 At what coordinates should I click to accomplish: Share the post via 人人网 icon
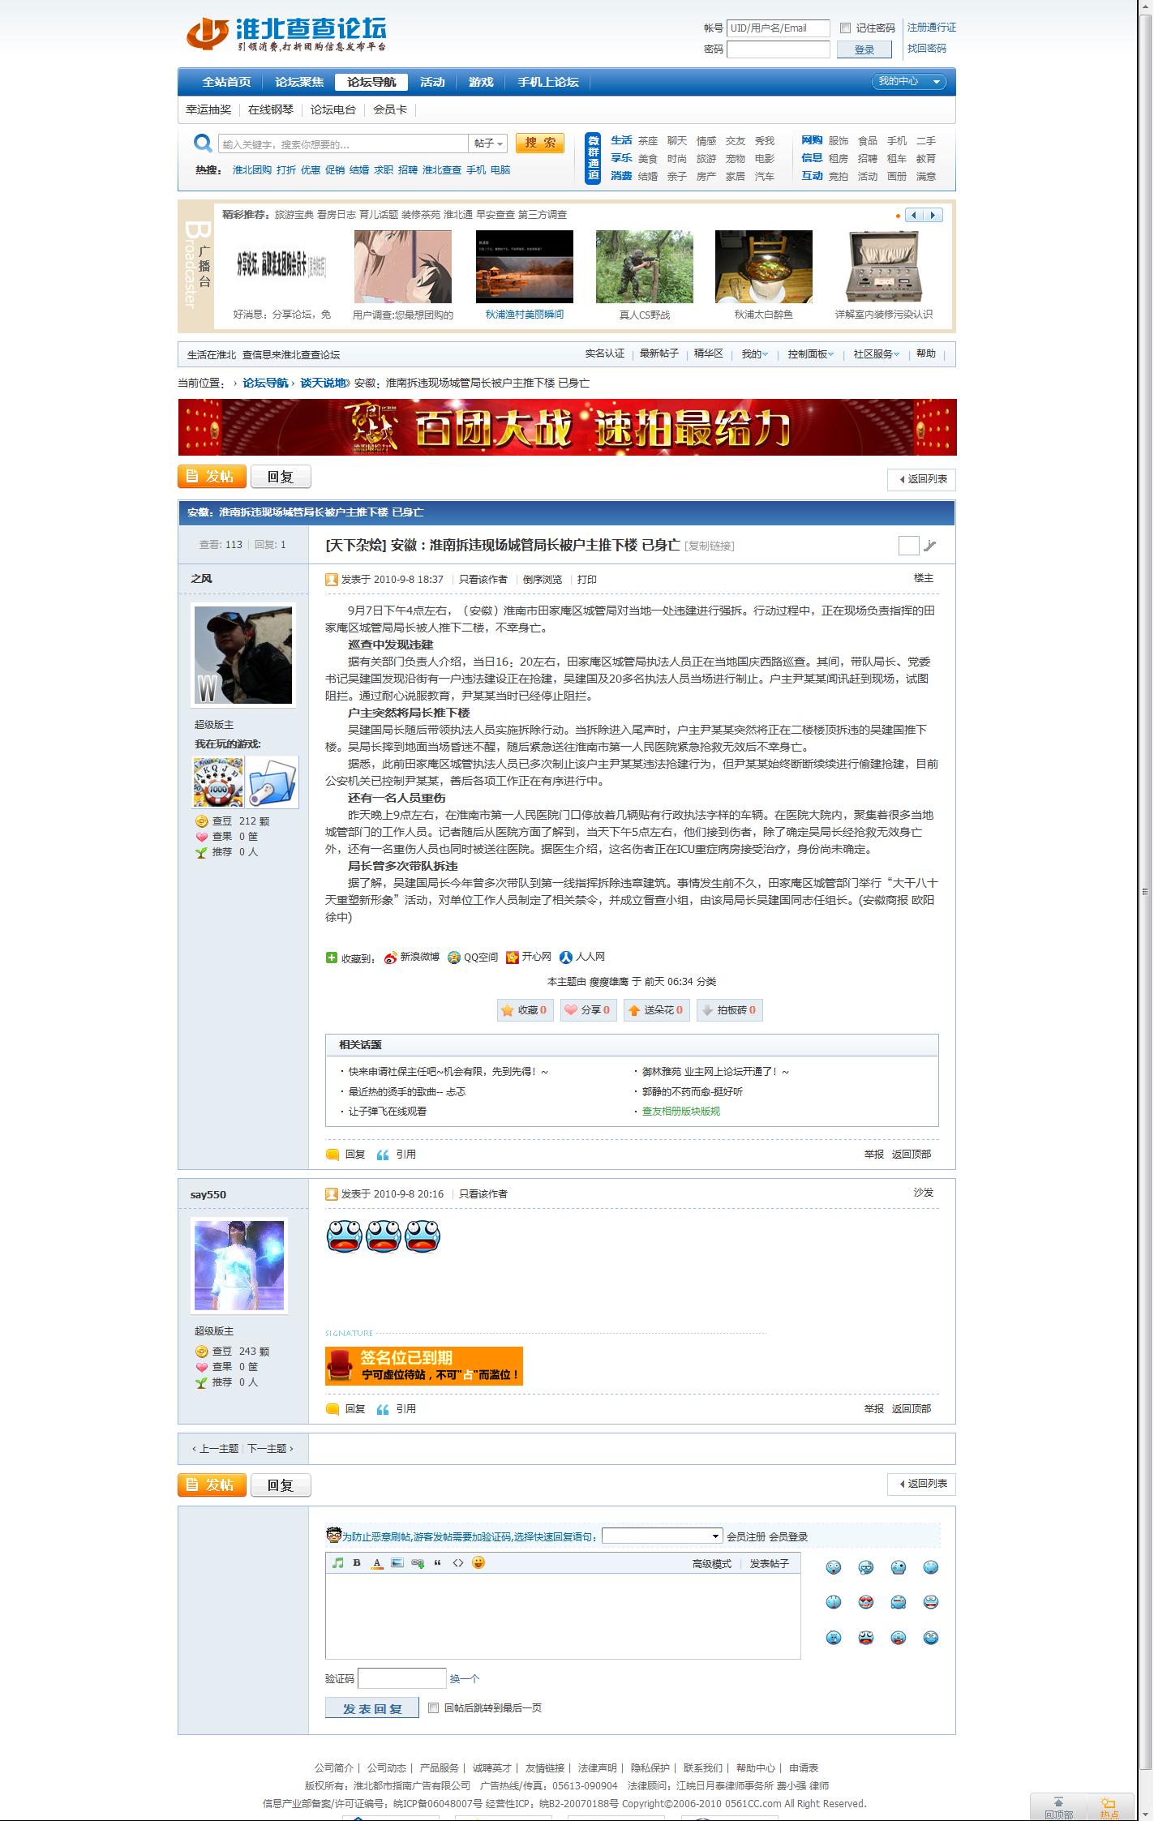point(566,958)
